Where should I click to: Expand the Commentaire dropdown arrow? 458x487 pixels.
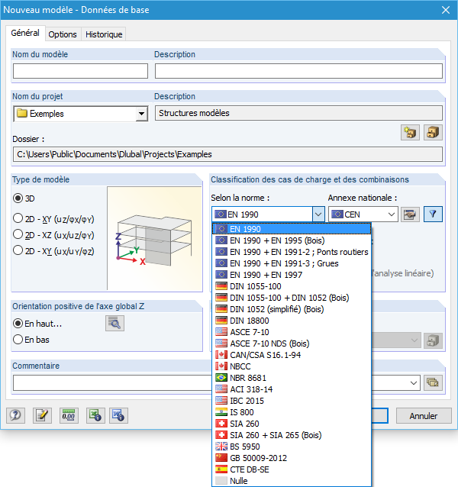414,382
